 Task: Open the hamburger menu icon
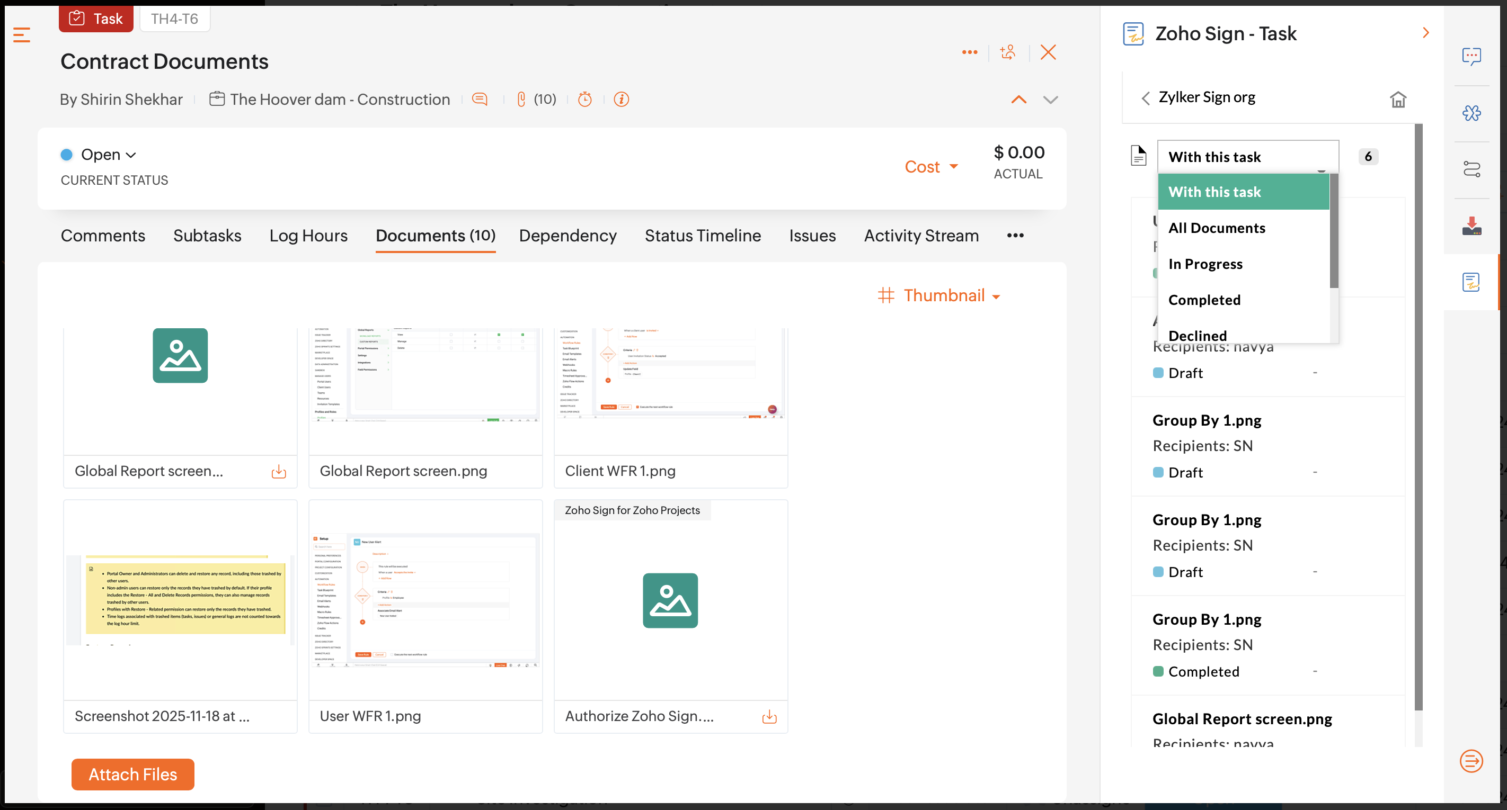point(22,35)
